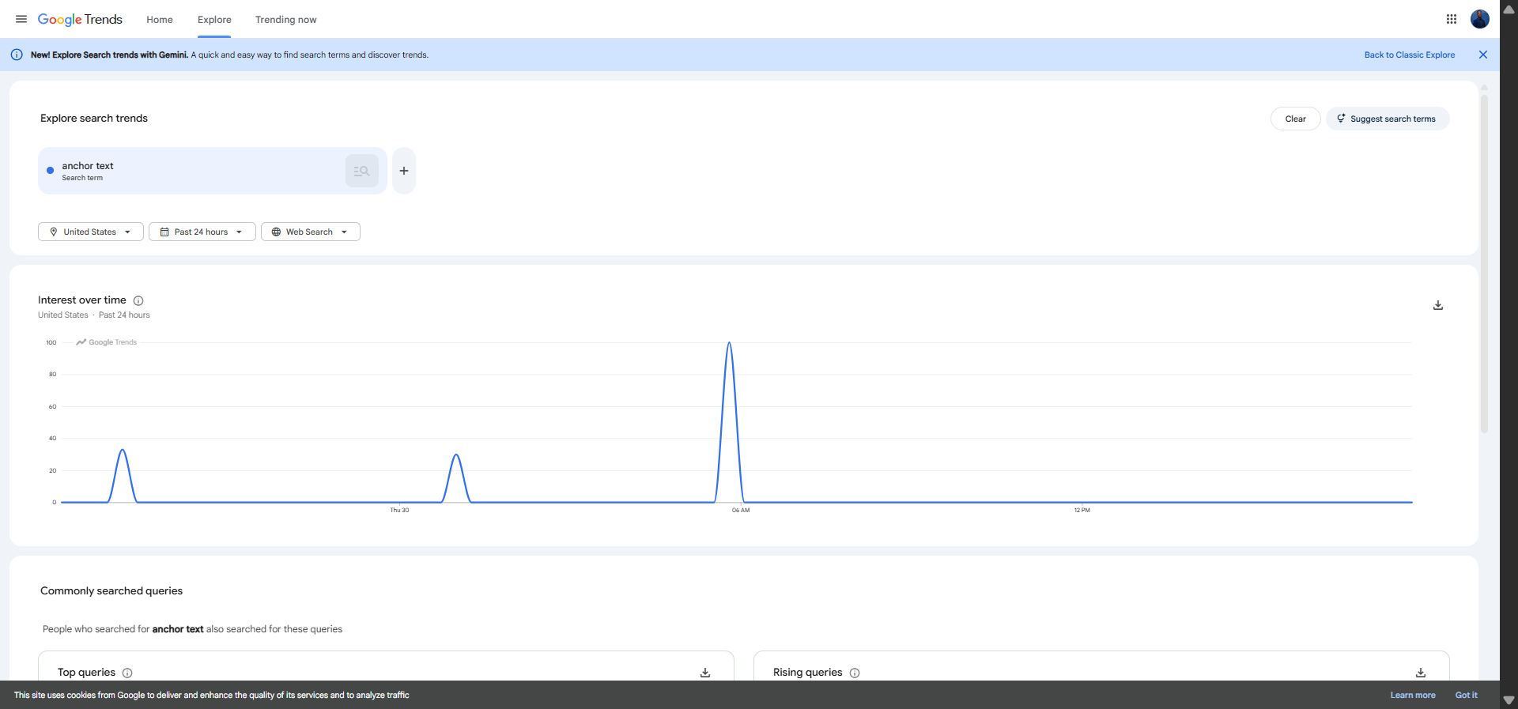Click the 12 PM axis label
The height and width of the screenshot is (709, 1518).
pyautogui.click(x=1082, y=511)
